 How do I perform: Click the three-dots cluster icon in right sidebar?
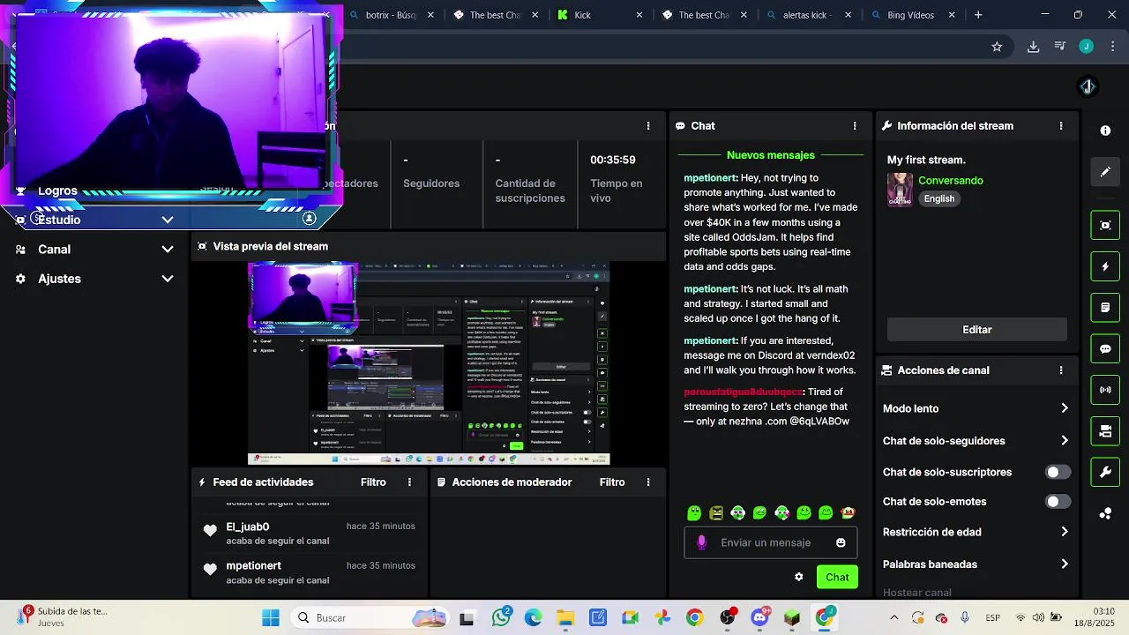pyautogui.click(x=1105, y=513)
